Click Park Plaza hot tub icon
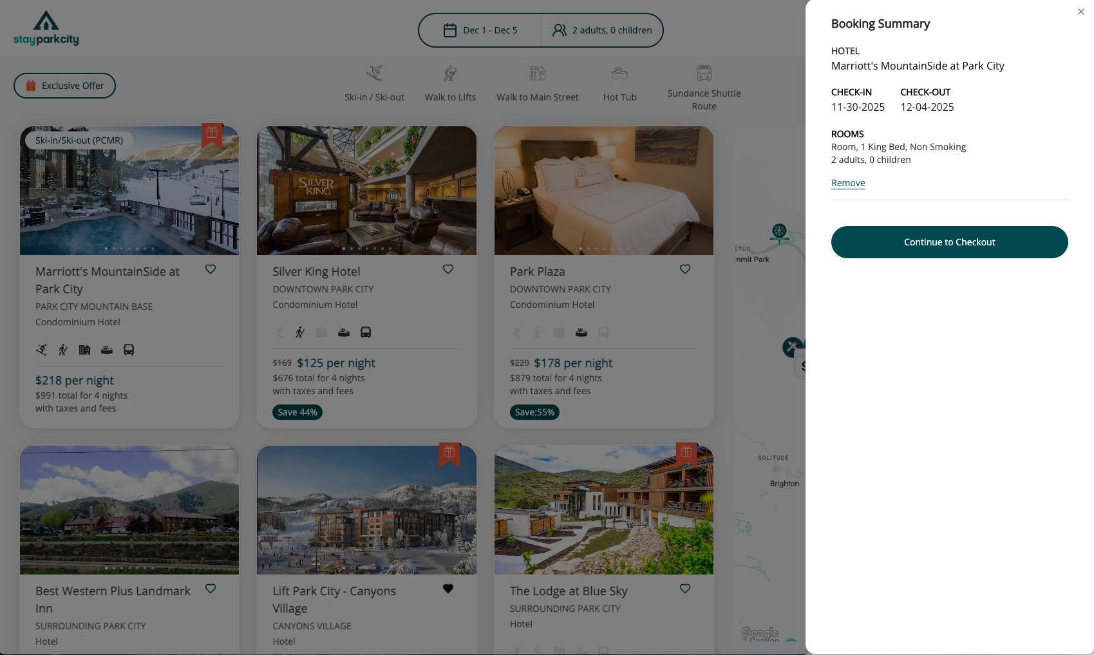 point(581,332)
